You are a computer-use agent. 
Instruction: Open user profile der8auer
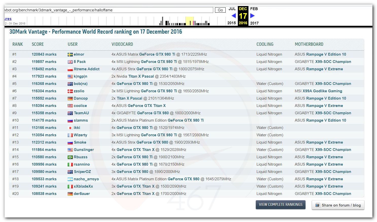tap(82, 194)
